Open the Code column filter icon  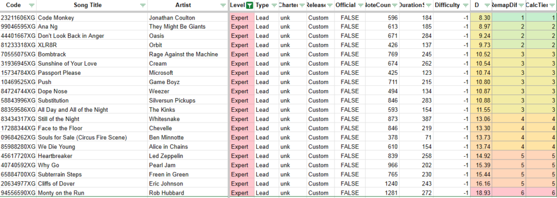pyautogui.click(x=32, y=5)
